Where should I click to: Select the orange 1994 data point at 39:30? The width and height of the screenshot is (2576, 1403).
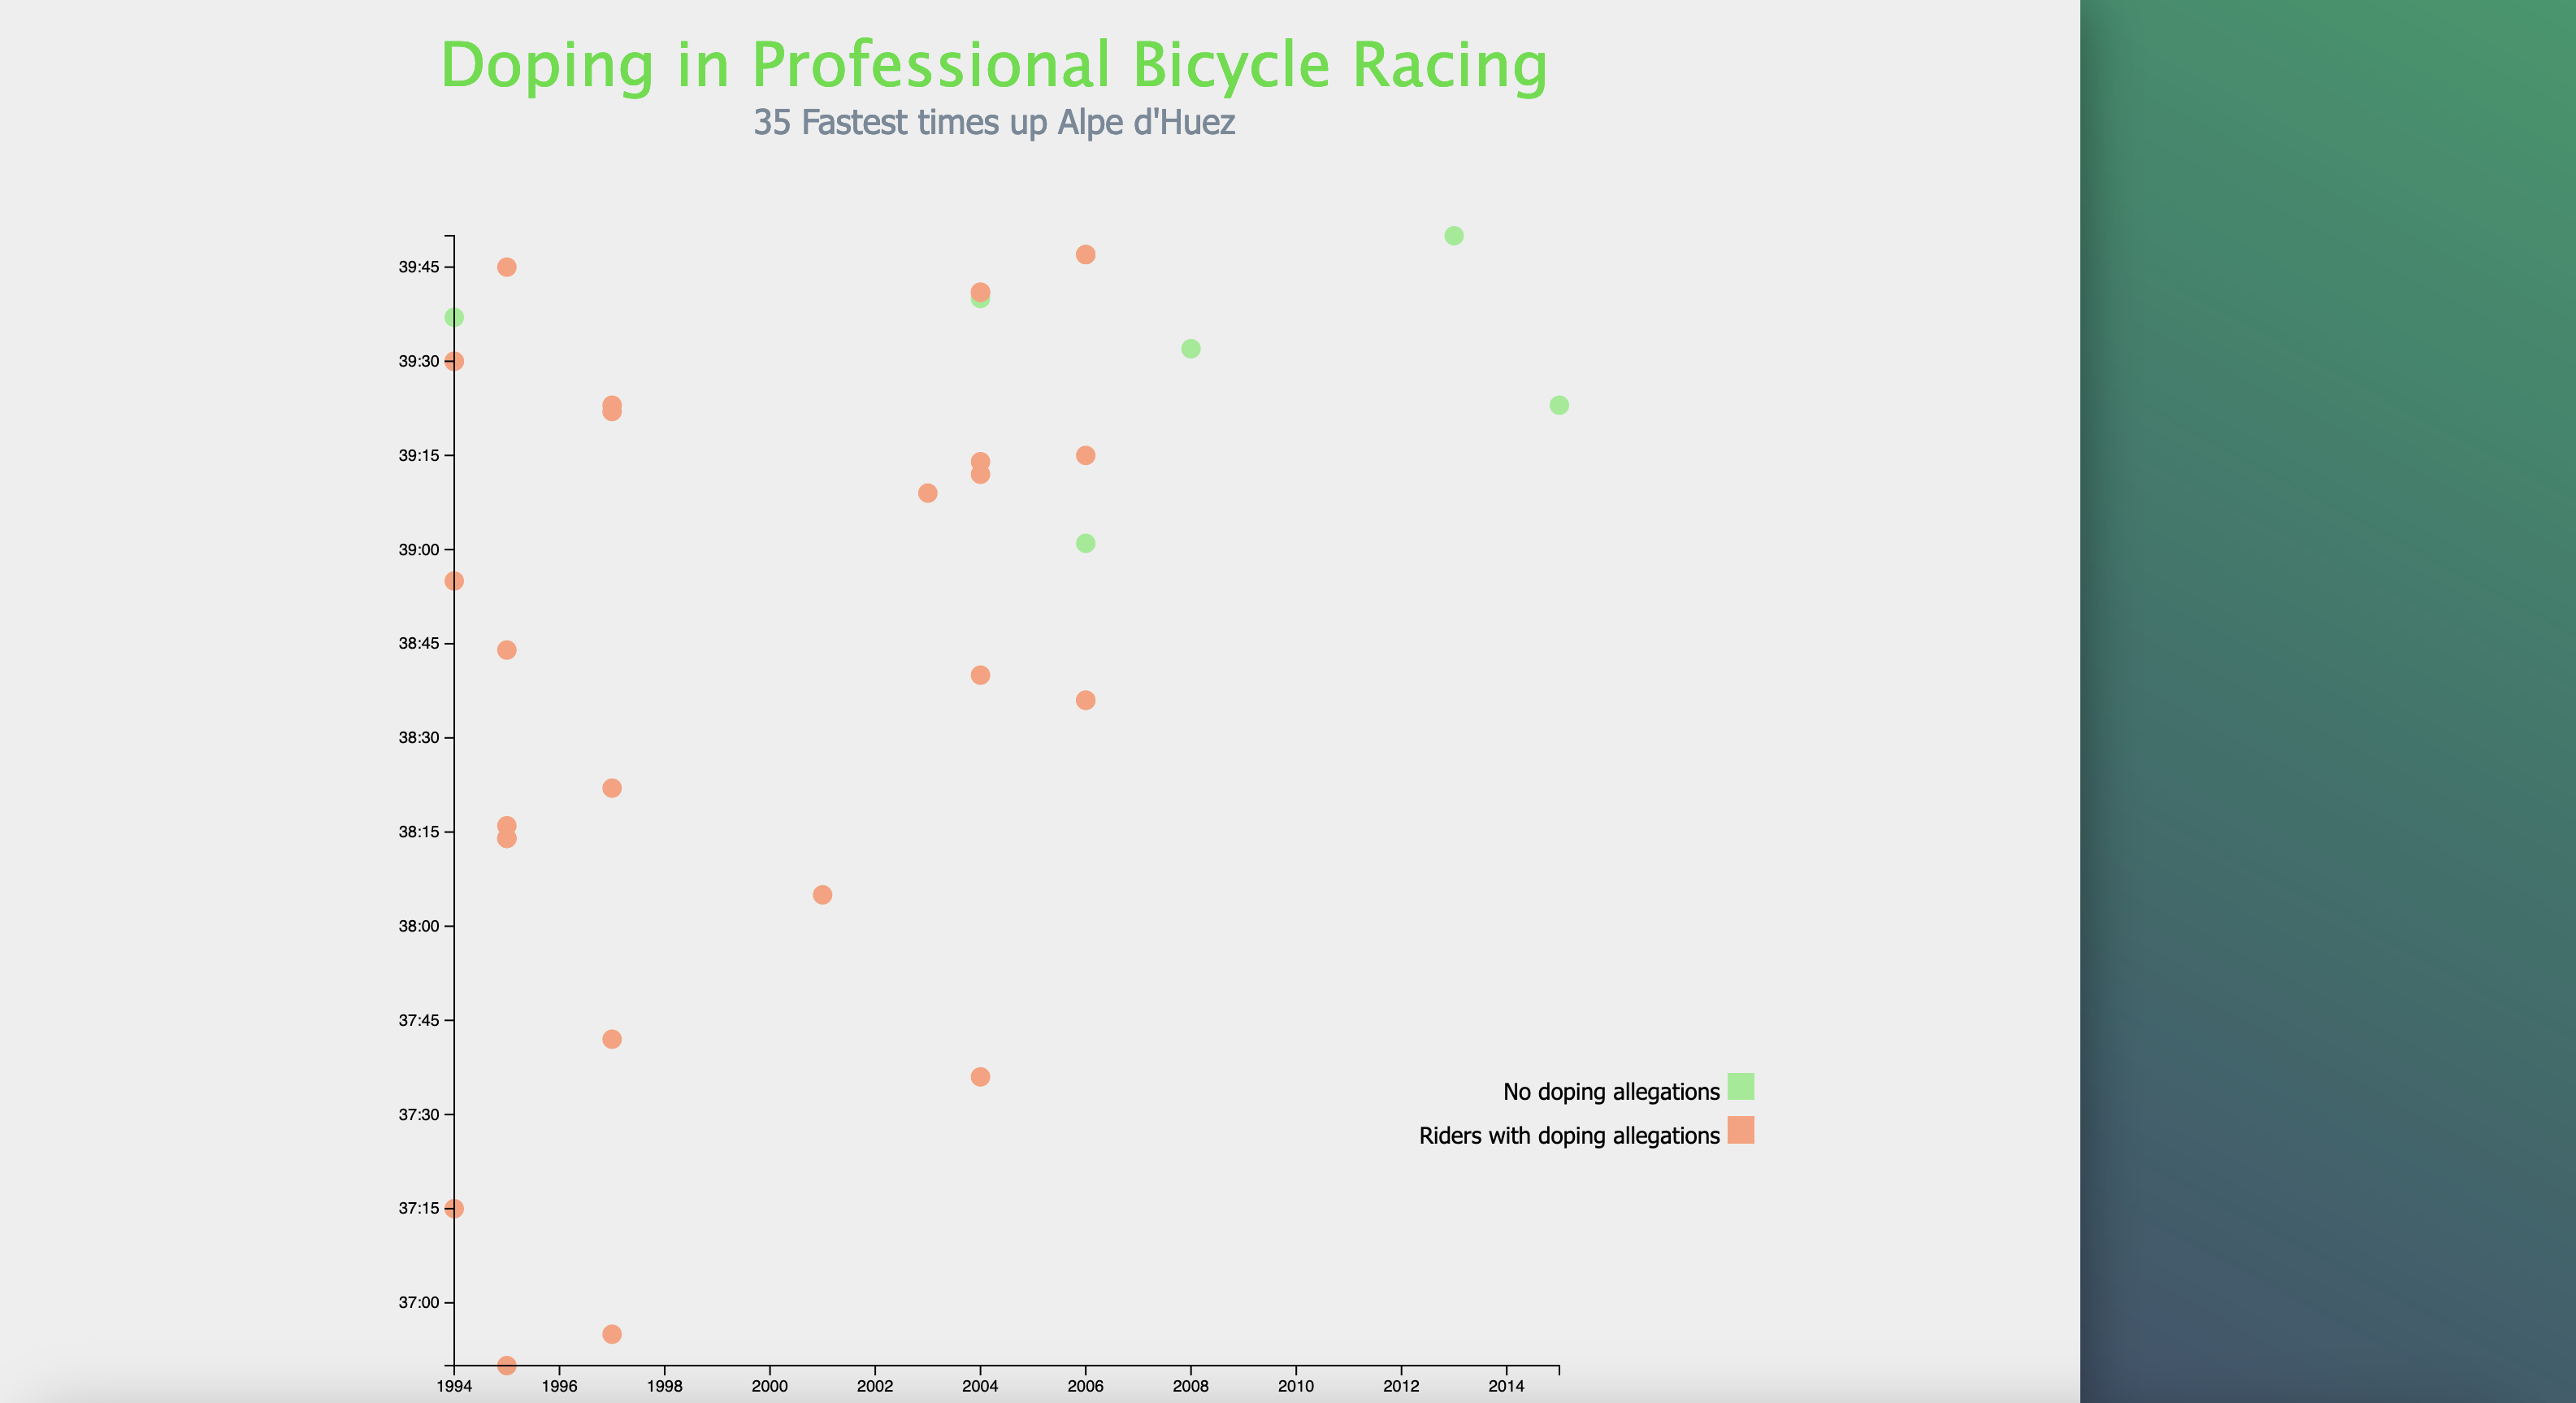click(x=454, y=361)
